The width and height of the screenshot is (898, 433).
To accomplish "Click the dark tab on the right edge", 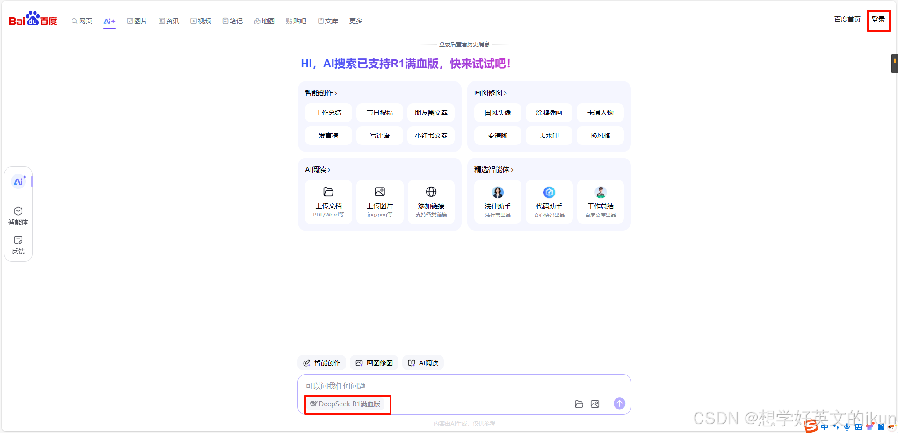I will pos(894,64).
